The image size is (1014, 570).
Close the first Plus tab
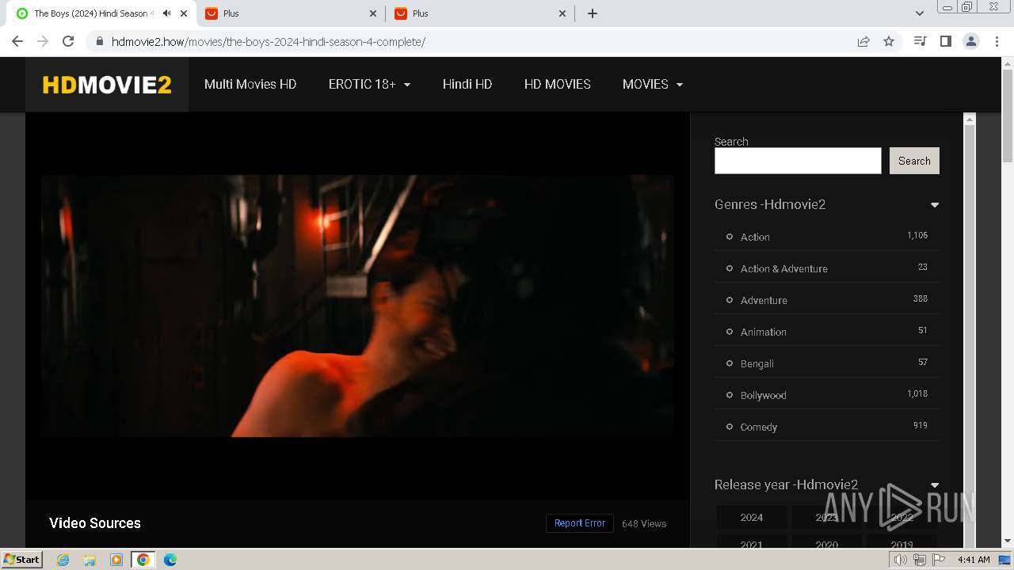click(374, 13)
